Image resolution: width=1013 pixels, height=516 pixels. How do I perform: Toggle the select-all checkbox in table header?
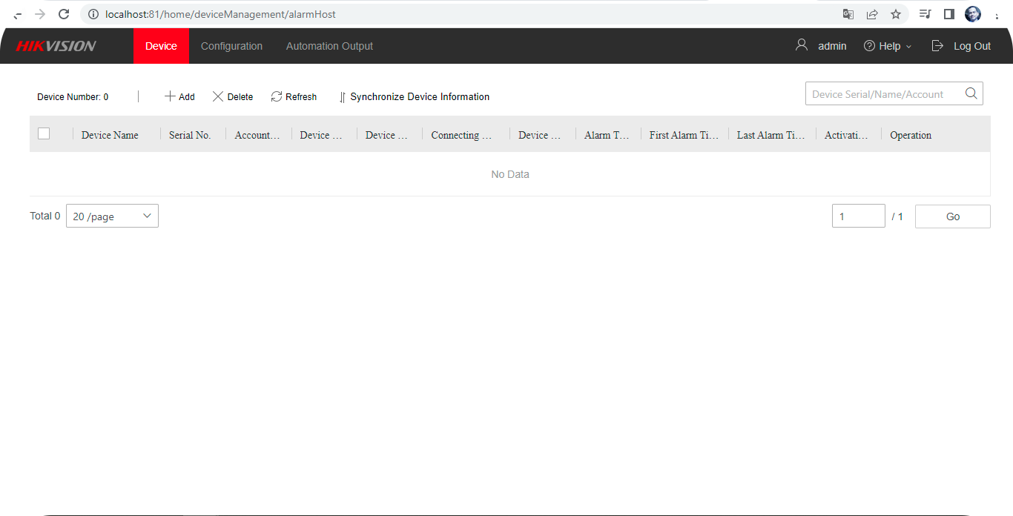(x=44, y=133)
